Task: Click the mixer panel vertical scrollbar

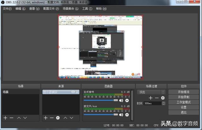Action: 132,105
